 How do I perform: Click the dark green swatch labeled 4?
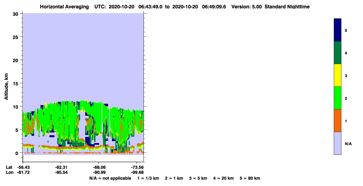pyautogui.click(x=338, y=53)
